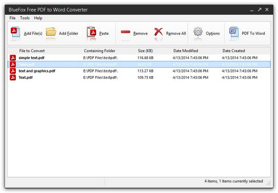Click the red minus Remove icon
The width and height of the screenshot is (278, 193).
pyautogui.click(x=125, y=32)
